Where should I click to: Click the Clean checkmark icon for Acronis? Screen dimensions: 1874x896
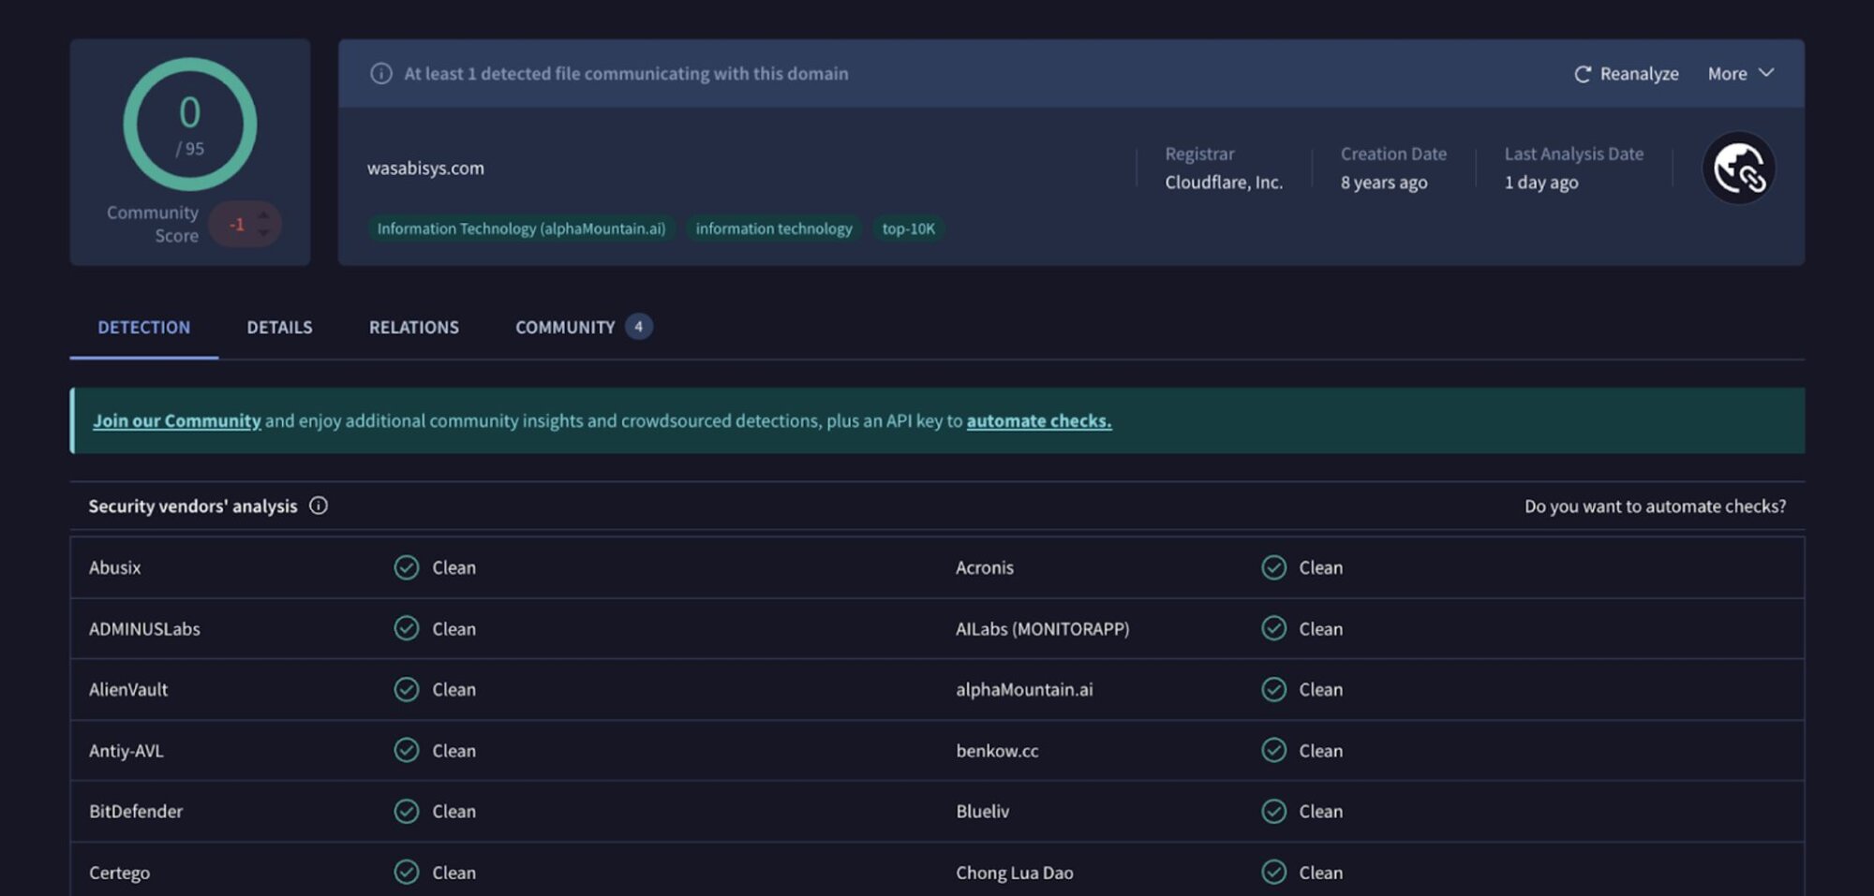pos(1273,567)
